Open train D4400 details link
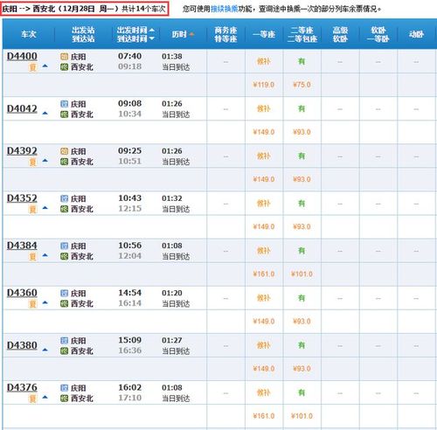Image resolution: width=437 pixels, height=430 pixels. point(22,56)
